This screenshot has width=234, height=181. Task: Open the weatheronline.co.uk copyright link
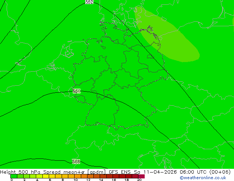click(203, 178)
